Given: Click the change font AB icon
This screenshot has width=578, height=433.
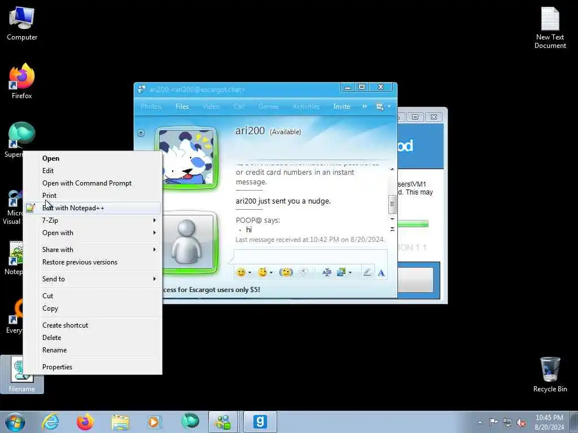Looking at the screenshot, I should coord(327,272).
